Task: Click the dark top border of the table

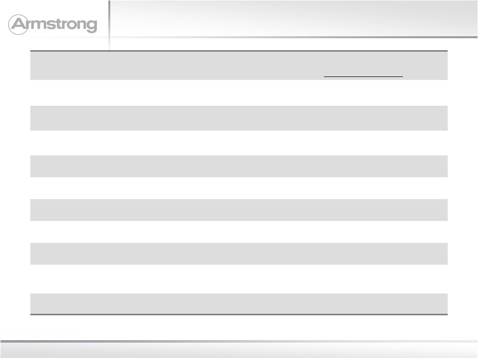Action: pos(239,51)
